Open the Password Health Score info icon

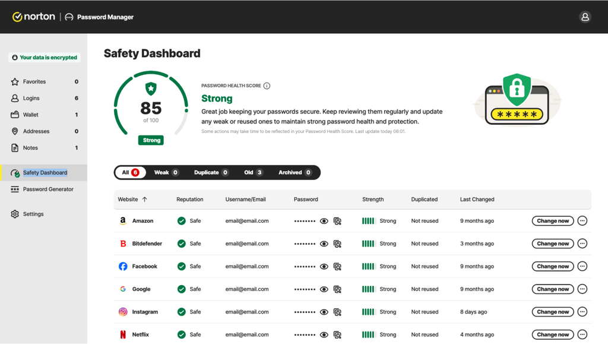pos(267,86)
